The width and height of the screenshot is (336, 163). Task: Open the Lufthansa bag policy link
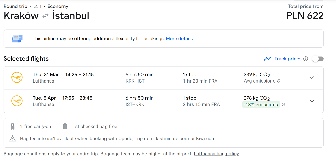click(x=216, y=154)
